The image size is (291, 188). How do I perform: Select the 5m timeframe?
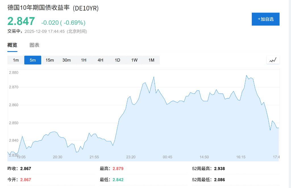pos(32,60)
